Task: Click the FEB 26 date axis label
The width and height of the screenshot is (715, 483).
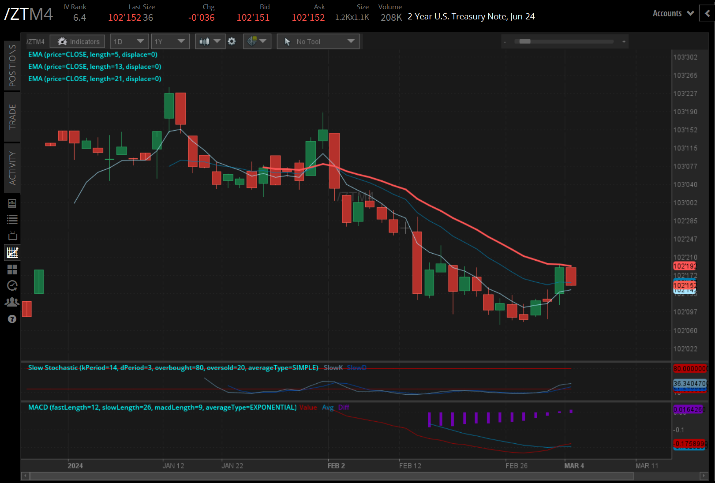Action: point(517,466)
